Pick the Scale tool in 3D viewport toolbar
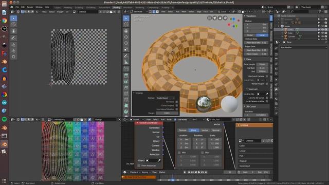The height and width of the screenshot is (185, 329). point(126,49)
